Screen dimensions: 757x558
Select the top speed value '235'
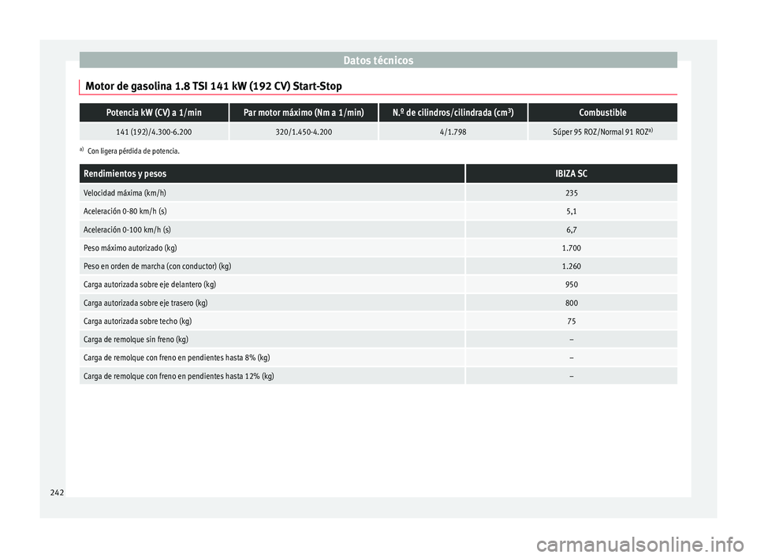tap(571, 193)
